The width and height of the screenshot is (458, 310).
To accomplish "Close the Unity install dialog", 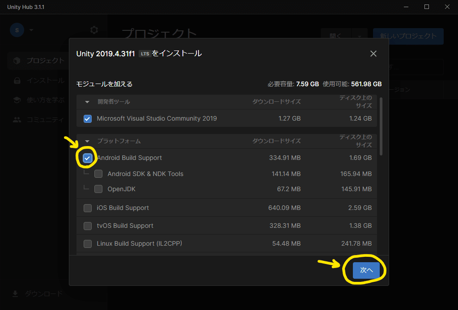I will (x=373, y=54).
